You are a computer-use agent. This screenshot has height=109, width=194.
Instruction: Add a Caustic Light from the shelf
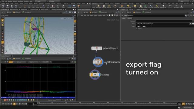pyautogui.click(x=151, y=6)
